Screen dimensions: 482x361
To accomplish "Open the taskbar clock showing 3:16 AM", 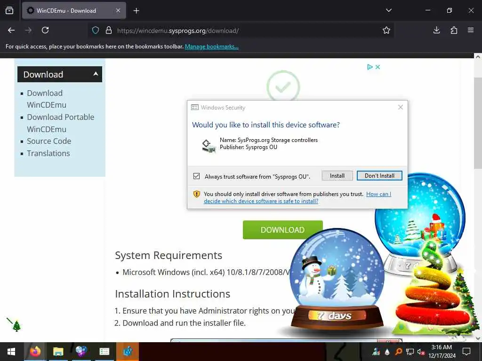I will (442, 352).
